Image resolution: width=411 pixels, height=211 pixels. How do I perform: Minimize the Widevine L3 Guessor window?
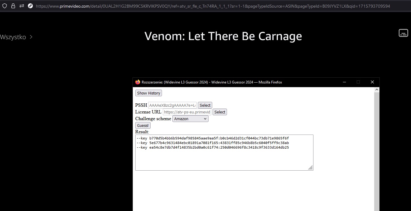(344, 82)
